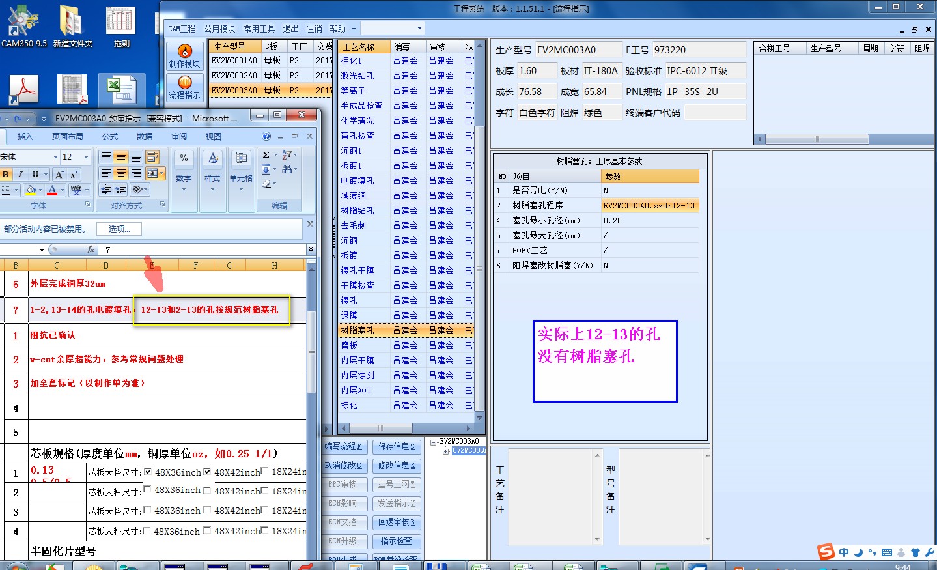
Task: Check 48X42inch checkbox in core row 2
Action: [207, 490]
